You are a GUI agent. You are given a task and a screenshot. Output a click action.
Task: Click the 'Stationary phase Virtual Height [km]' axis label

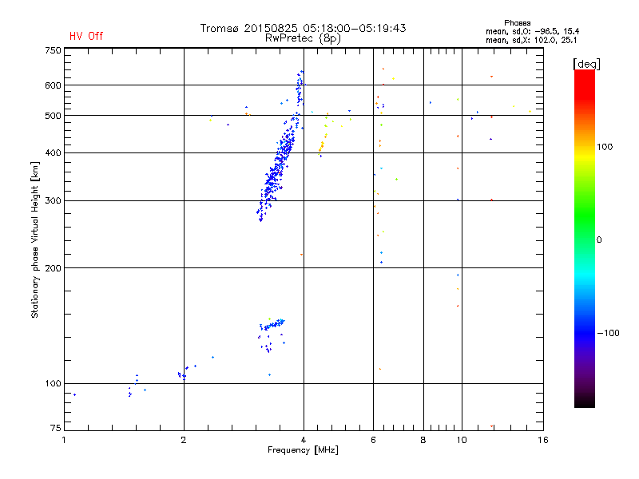tap(35, 240)
